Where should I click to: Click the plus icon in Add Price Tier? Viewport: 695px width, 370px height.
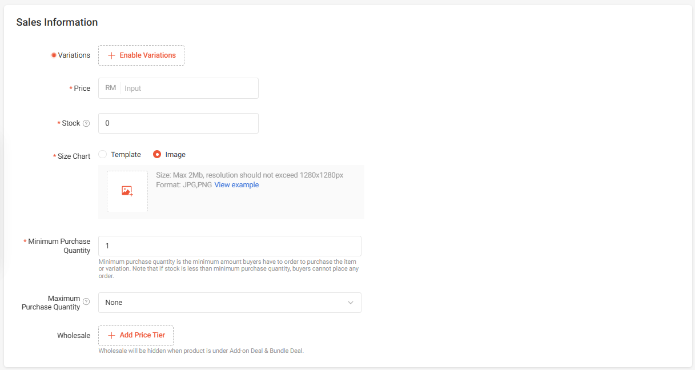pyautogui.click(x=111, y=335)
